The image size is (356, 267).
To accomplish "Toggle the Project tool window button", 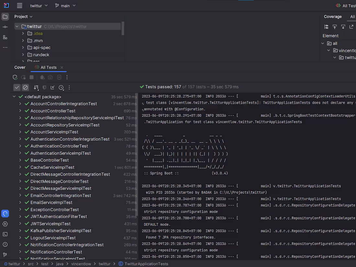I will (5, 17).
